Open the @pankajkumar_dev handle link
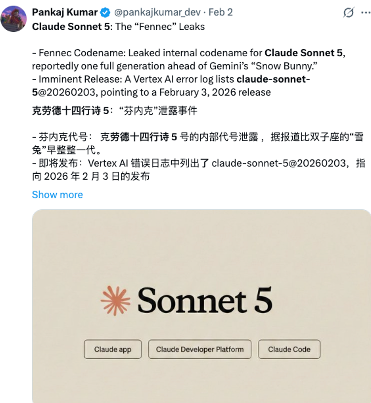 pos(157,13)
